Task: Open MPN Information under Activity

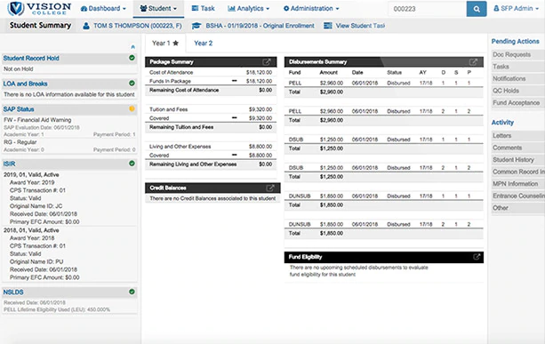Action: pyautogui.click(x=518, y=184)
